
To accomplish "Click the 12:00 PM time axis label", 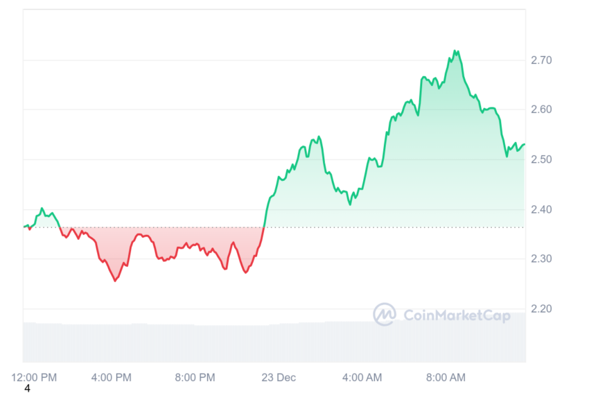I will (x=34, y=377).
